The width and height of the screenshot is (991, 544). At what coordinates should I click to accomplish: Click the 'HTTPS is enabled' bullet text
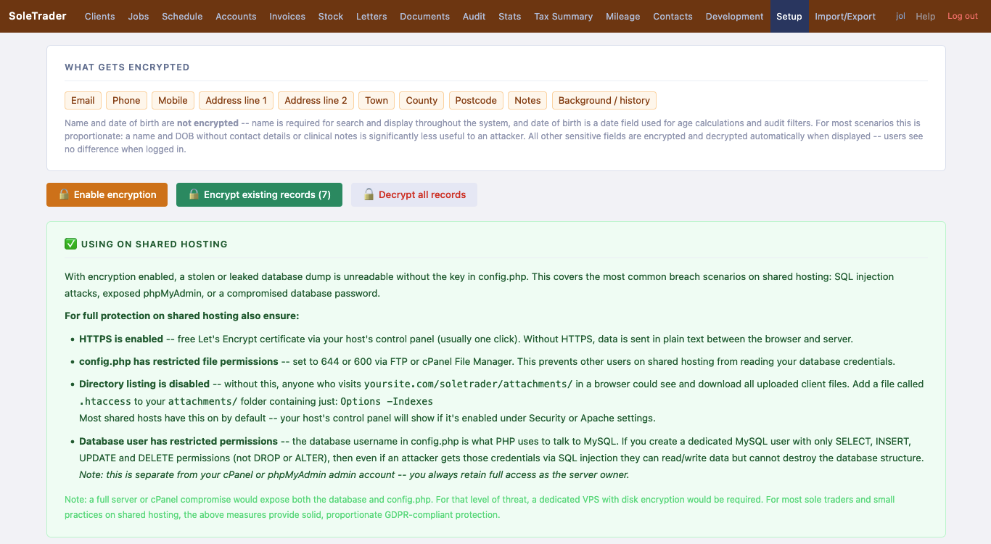(121, 339)
